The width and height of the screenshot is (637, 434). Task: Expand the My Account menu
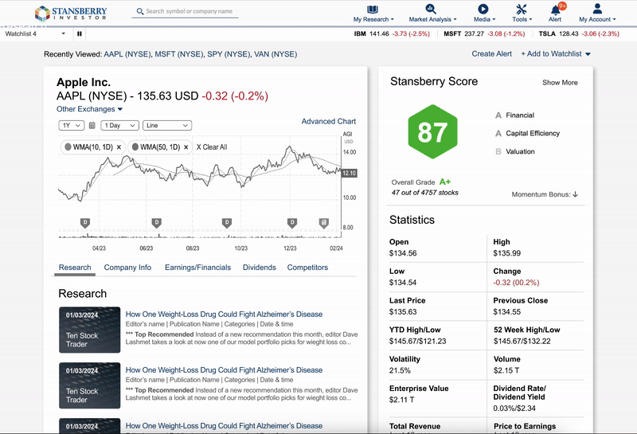tap(597, 19)
